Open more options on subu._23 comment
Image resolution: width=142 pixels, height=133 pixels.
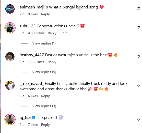point(65,33)
